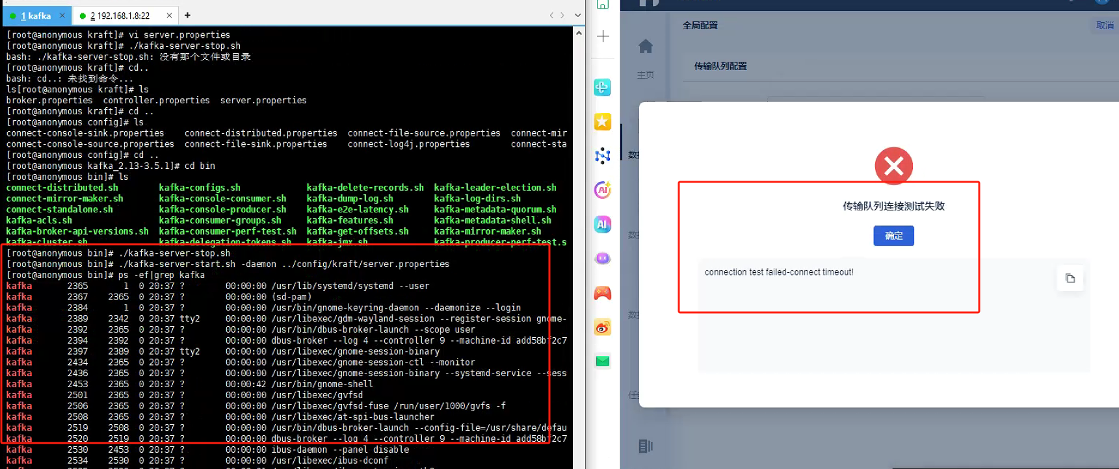Screen dimensions: 1119x469
Task: Click the 全局配置 page title
Action: (x=700, y=25)
